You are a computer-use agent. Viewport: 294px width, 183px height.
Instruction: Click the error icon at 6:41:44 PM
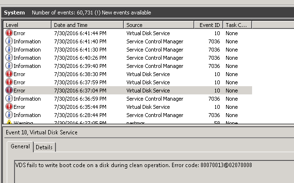click(9, 33)
